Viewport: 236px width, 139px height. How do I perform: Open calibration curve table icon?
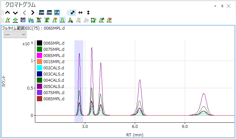(23, 20)
